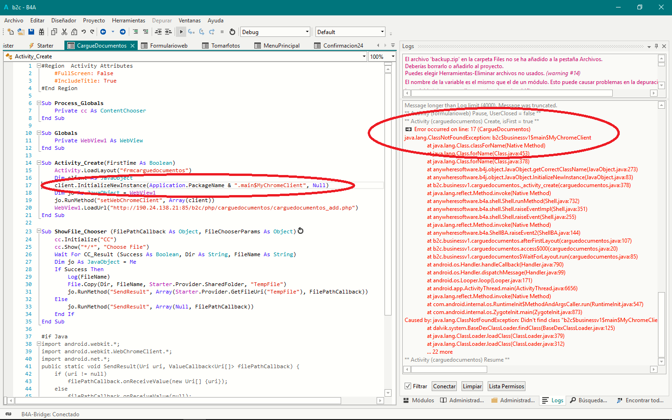Screen dimensions: 672x420
Task: Collapse the ShowFile_Chooser sub fold marker
Action: point(39,231)
